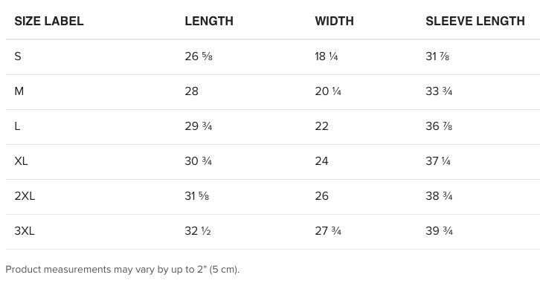Click the 22 width value for L

321,126
